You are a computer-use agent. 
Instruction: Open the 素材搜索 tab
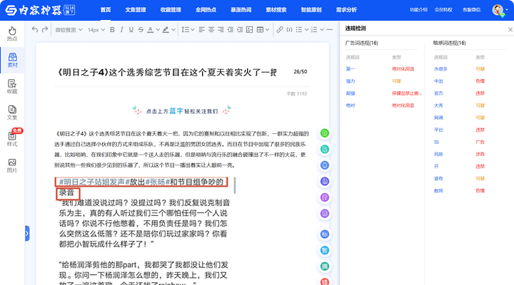(x=276, y=10)
